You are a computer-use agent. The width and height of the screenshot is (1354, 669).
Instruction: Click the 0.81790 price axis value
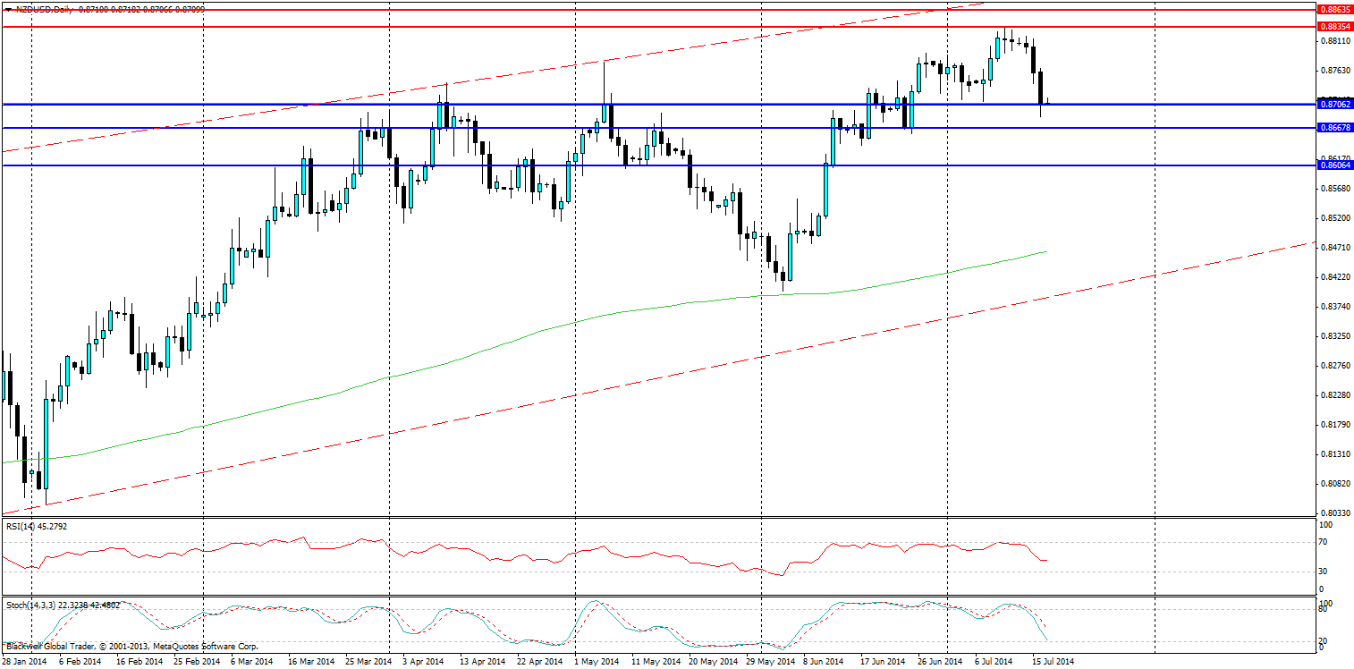[1334, 425]
